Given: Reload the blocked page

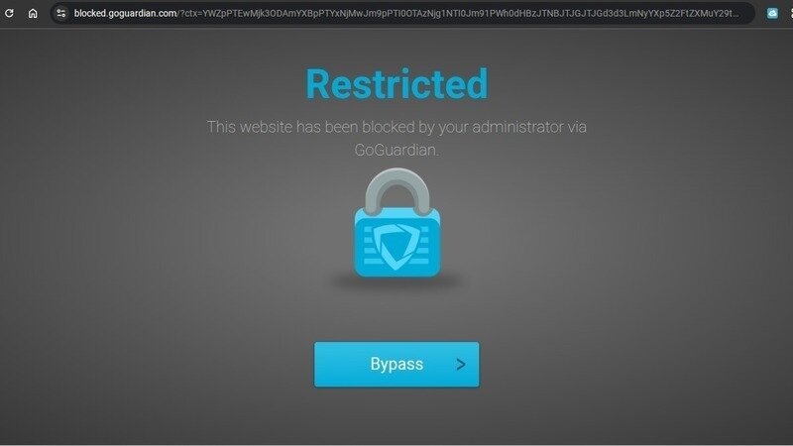Looking at the screenshot, I should click(9, 13).
